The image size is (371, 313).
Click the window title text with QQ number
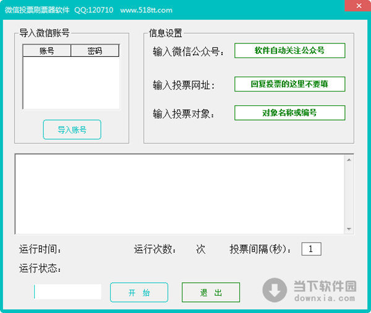pos(88,10)
